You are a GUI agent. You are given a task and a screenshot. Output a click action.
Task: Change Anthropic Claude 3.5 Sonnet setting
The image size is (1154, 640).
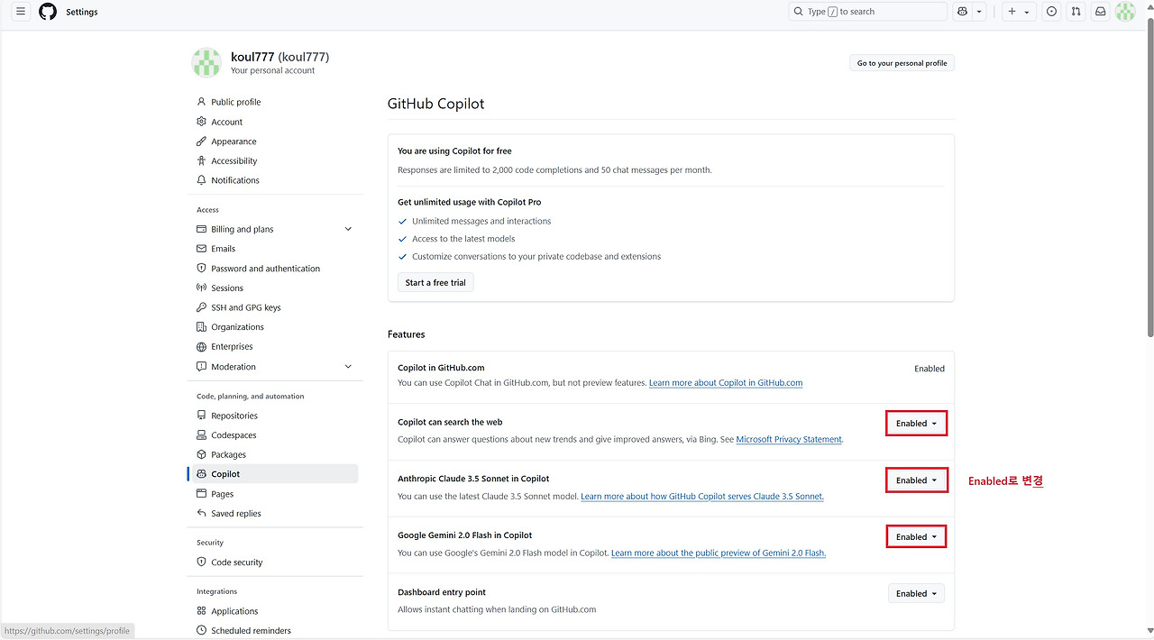tap(916, 480)
